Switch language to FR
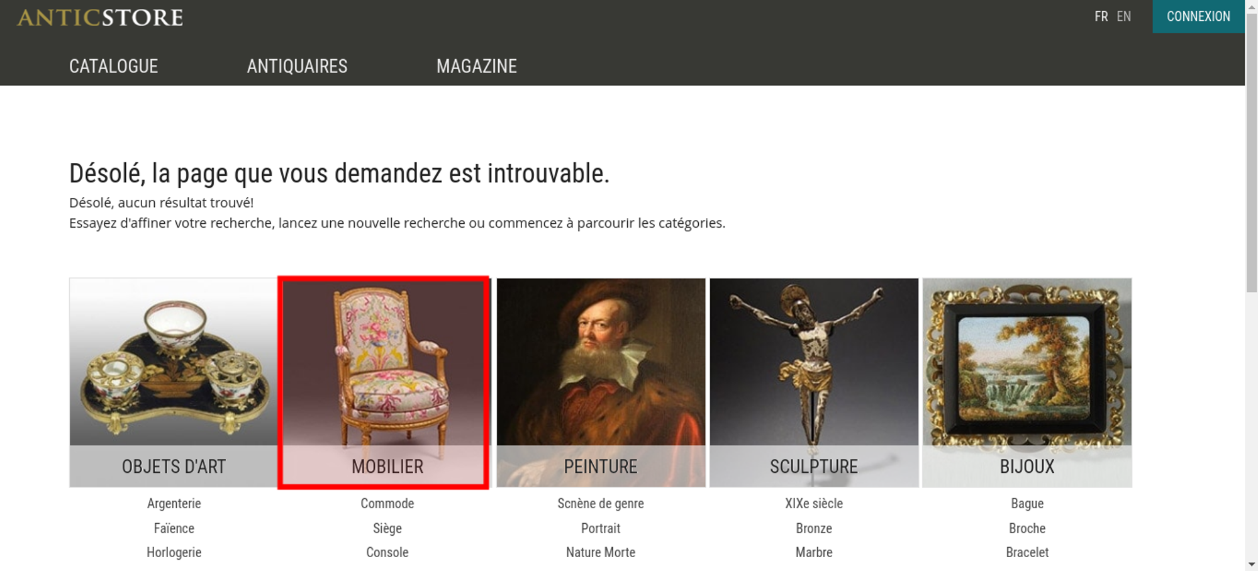The width and height of the screenshot is (1258, 571). pyautogui.click(x=1101, y=16)
